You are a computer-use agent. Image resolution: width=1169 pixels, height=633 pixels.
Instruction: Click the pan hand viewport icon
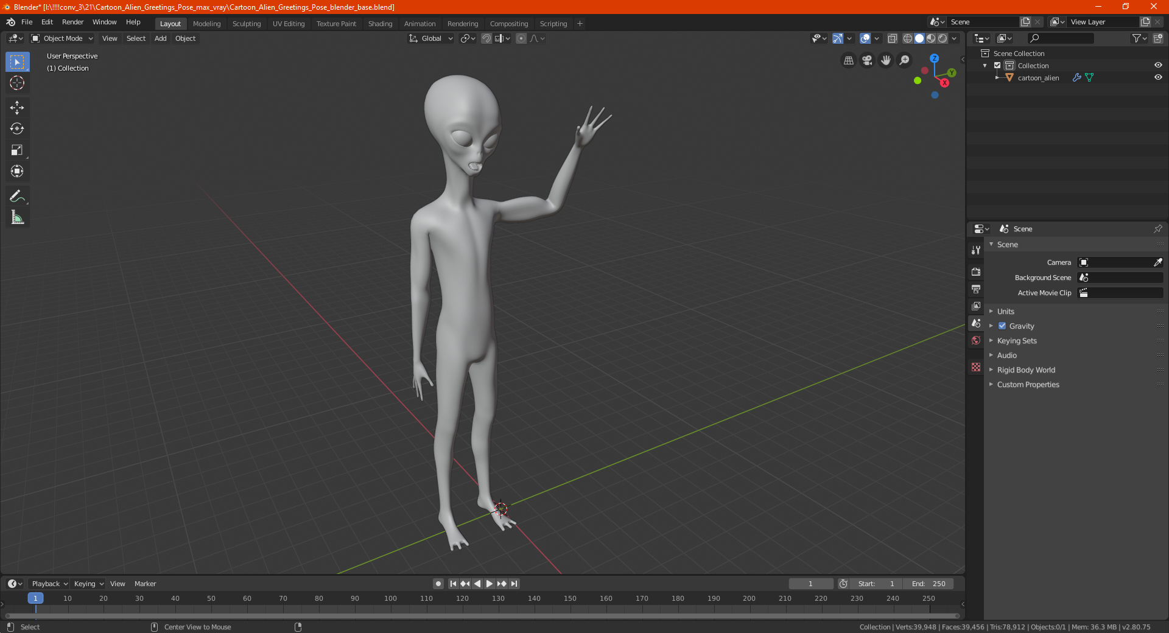pos(886,60)
